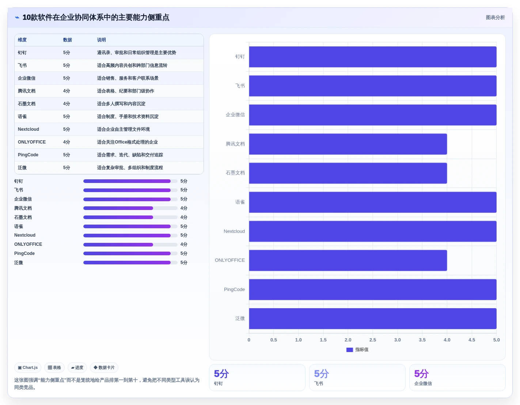
Task: Open the 钉钉 5分 data card
Action: [257, 378]
